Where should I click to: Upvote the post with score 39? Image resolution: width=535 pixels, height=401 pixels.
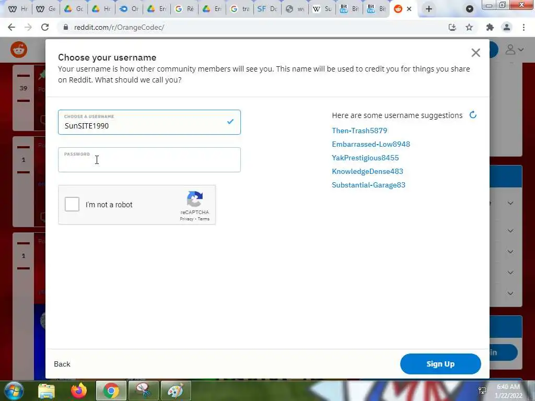click(x=23, y=75)
